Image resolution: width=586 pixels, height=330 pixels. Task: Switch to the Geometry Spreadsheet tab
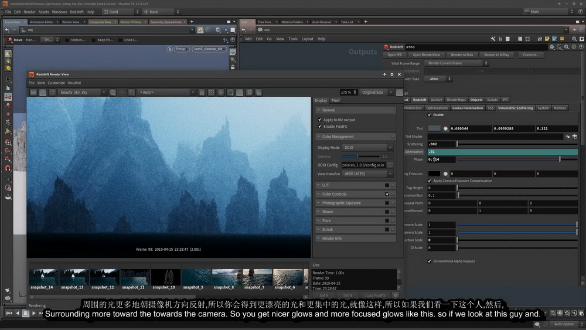click(x=166, y=22)
